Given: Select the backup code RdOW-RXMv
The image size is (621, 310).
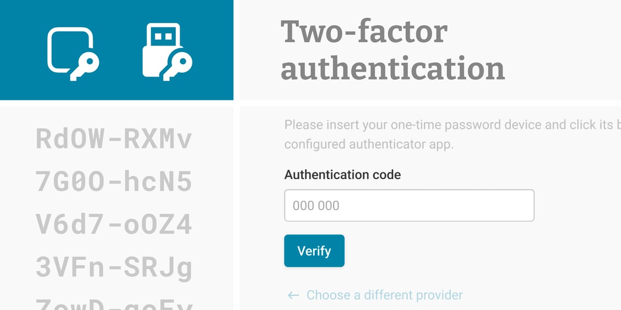Looking at the screenshot, I should pyautogui.click(x=114, y=138).
